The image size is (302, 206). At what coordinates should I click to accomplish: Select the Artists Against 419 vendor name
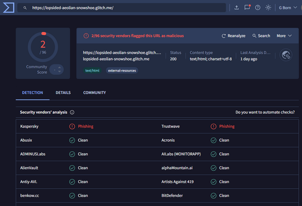tap(177, 182)
